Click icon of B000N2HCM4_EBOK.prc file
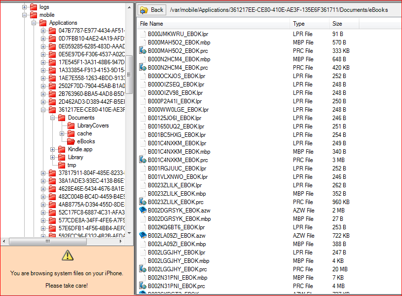The width and height of the screenshot is (402, 296). (x=143, y=68)
